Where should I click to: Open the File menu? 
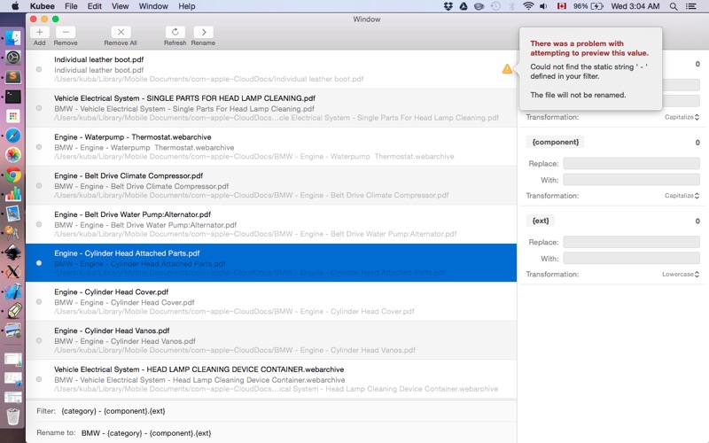coord(71,6)
